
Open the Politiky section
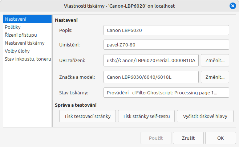coord(13,27)
